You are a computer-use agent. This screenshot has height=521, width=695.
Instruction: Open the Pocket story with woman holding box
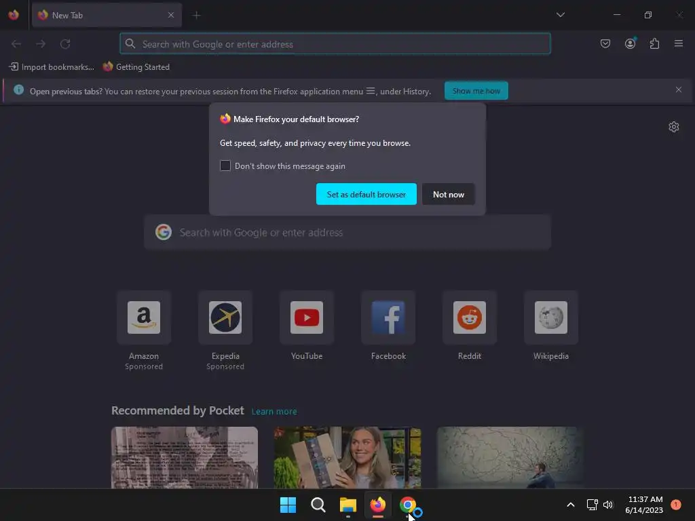[x=347, y=457]
